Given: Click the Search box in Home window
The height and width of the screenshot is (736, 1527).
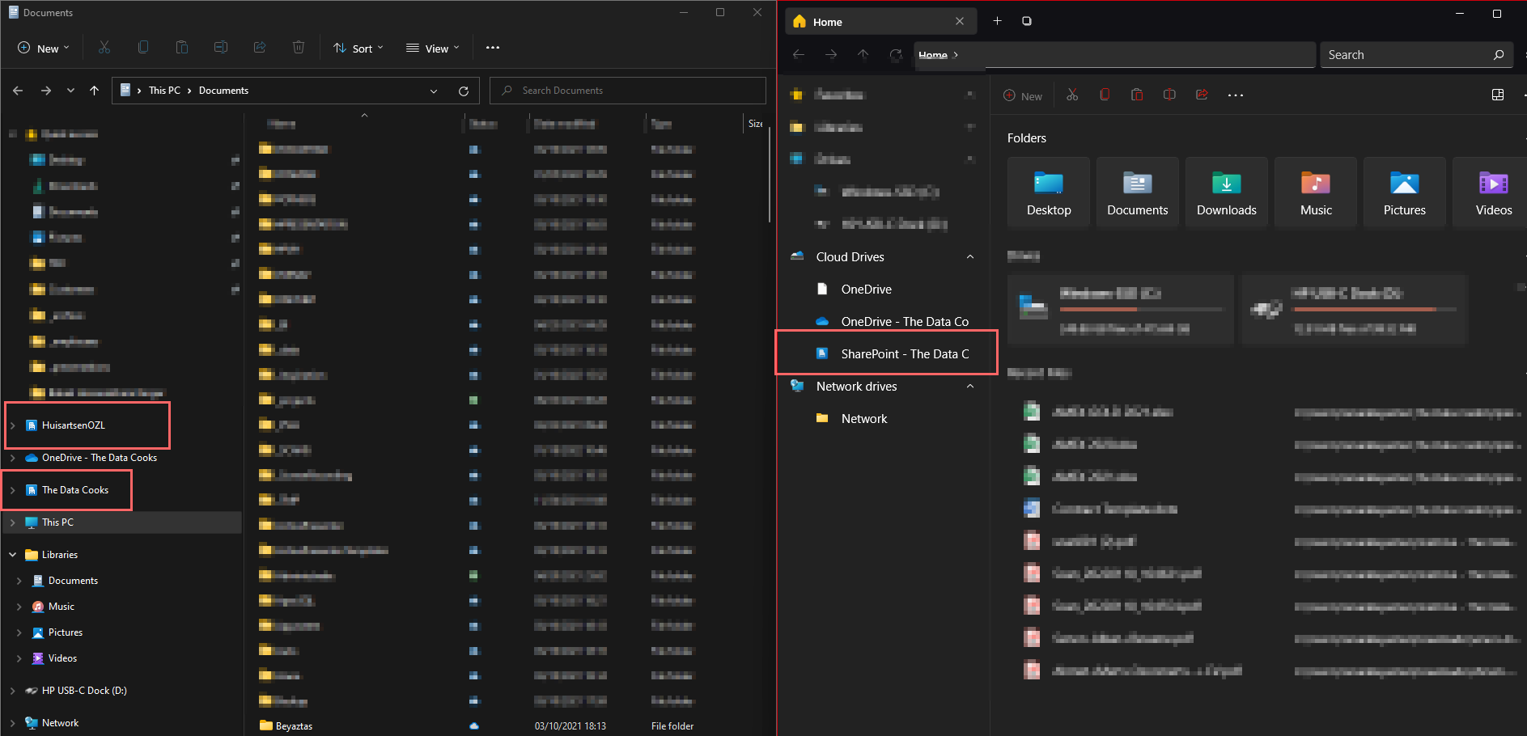Looking at the screenshot, I should tap(1418, 55).
